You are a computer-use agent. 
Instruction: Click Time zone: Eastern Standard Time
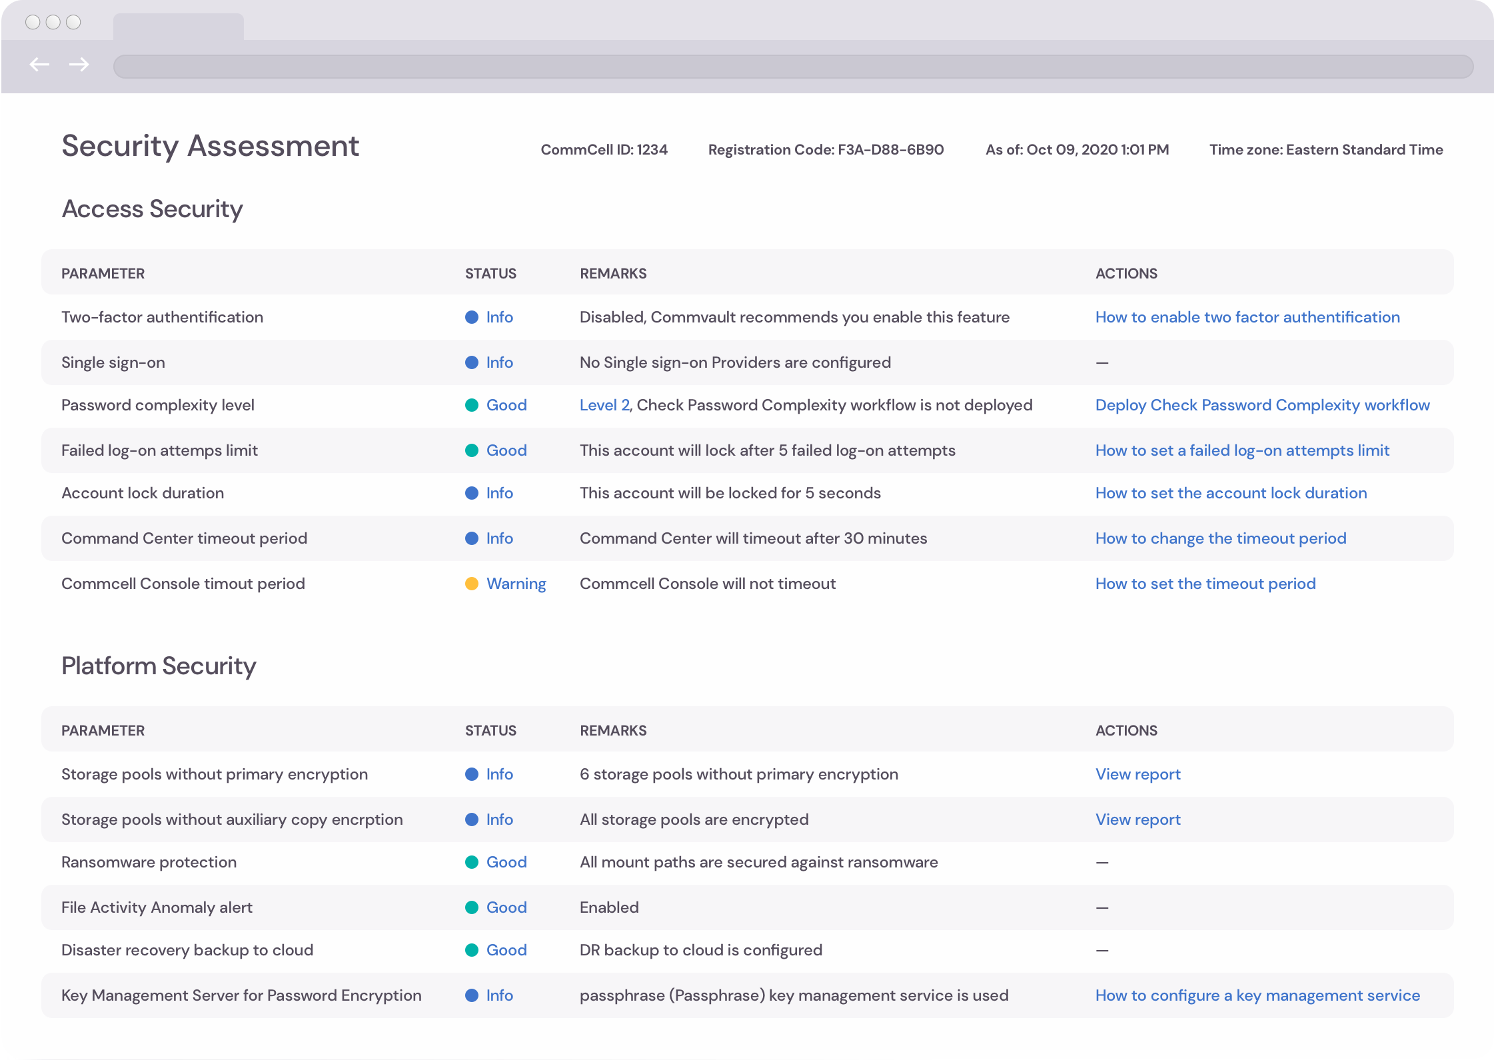coord(1326,149)
